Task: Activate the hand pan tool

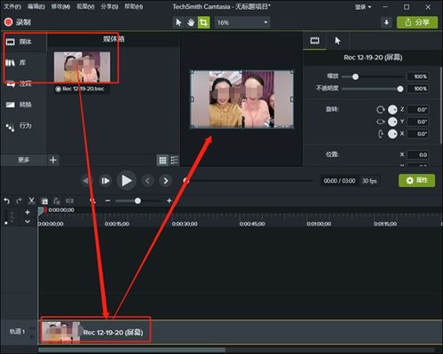Action: 191,22
